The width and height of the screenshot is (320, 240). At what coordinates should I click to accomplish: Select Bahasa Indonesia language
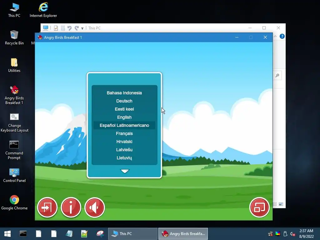pyautogui.click(x=124, y=93)
